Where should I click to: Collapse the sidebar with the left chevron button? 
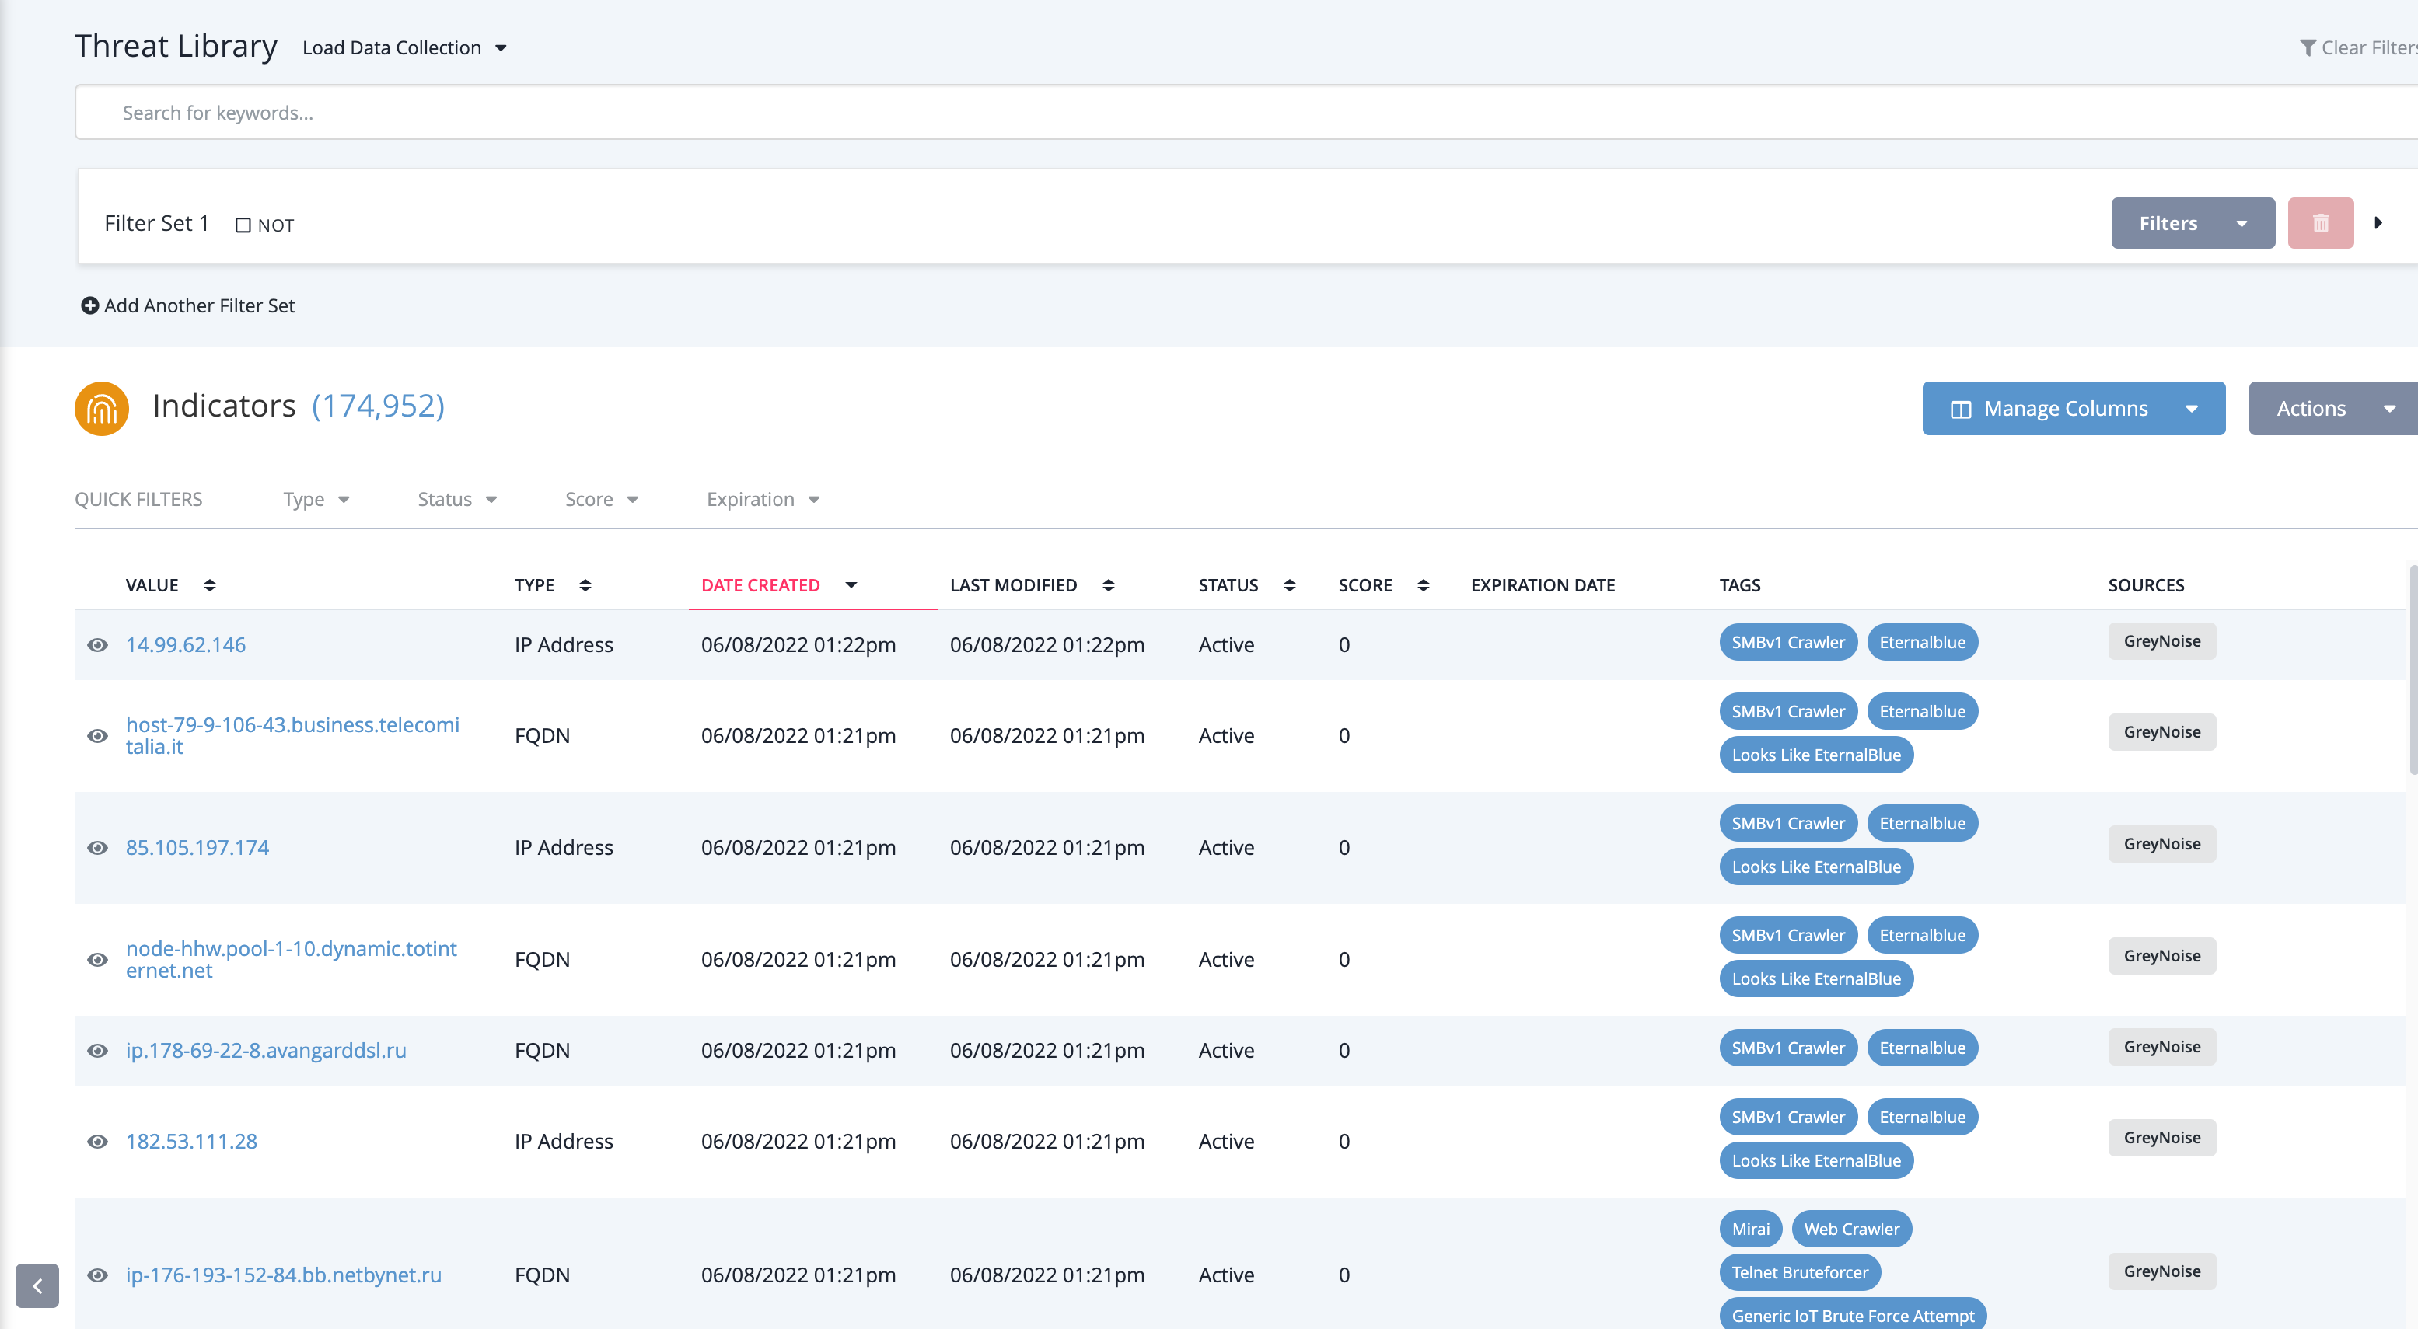click(x=37, y=1285)
